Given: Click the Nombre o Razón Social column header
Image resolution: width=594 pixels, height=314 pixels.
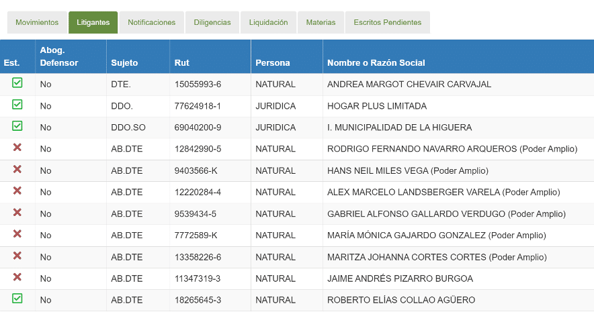Looking at the screenshot, I should 376,63.
